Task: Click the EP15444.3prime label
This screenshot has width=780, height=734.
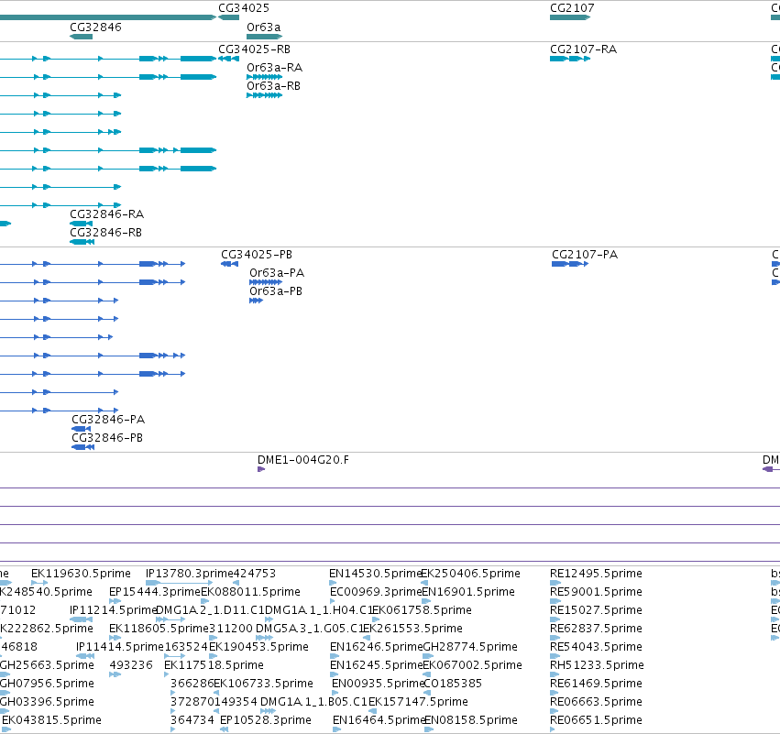Action: (x=155, y=592)
